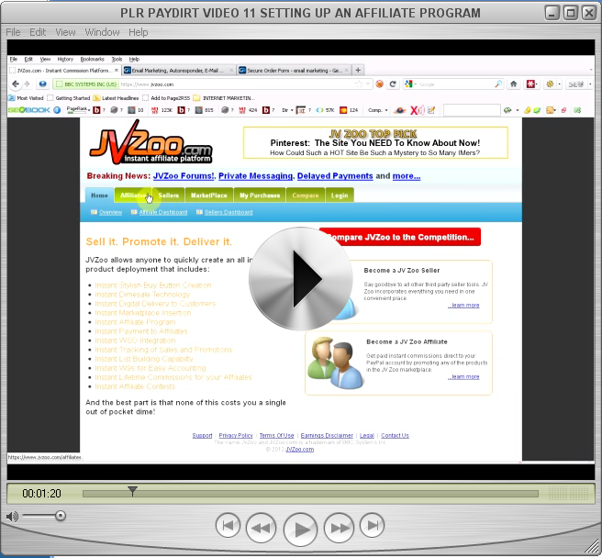Select the Login tab on JVZoo

tap(340, 195)
